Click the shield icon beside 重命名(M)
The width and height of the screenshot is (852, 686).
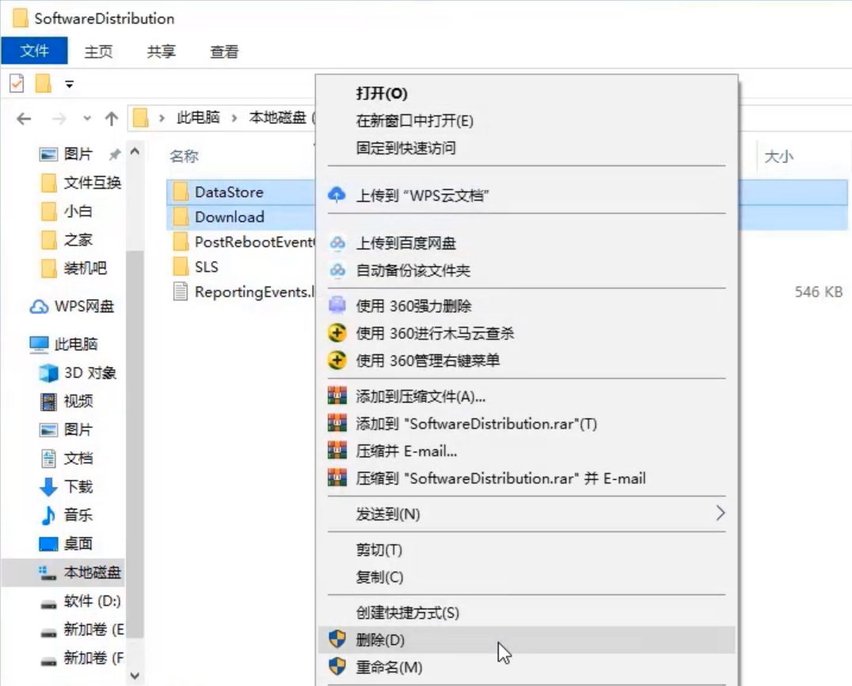coord(337,667)
